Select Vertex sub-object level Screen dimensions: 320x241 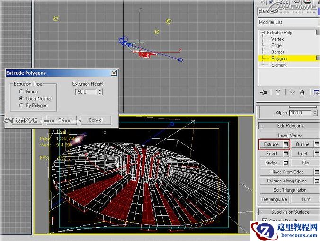coord(277,39)
